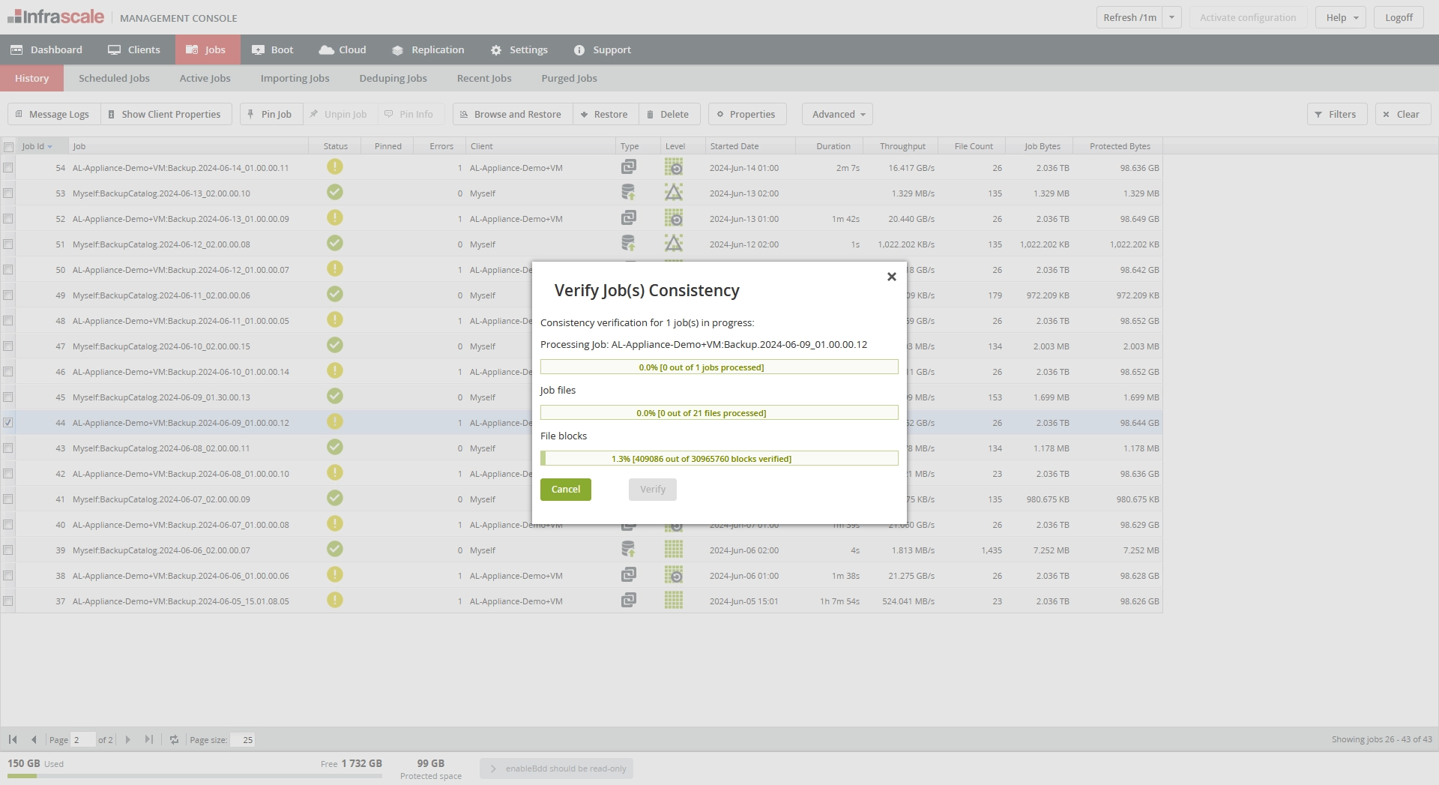Check the checkbox for job 54
Viewport: 1439px width, 785px height.
[8, 168]
